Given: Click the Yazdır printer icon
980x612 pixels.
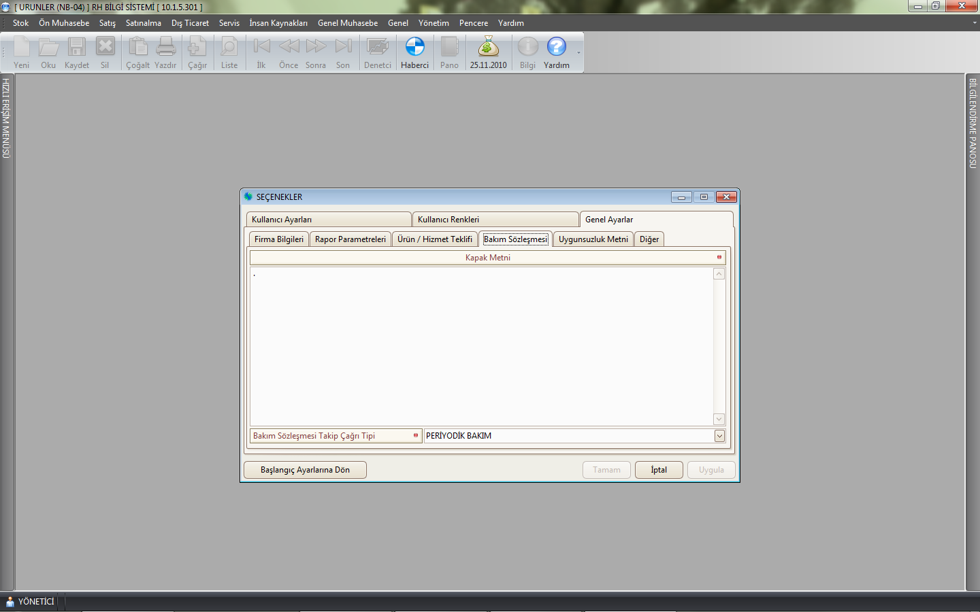Looking at the screenshot, I should (x=165, y=48).
